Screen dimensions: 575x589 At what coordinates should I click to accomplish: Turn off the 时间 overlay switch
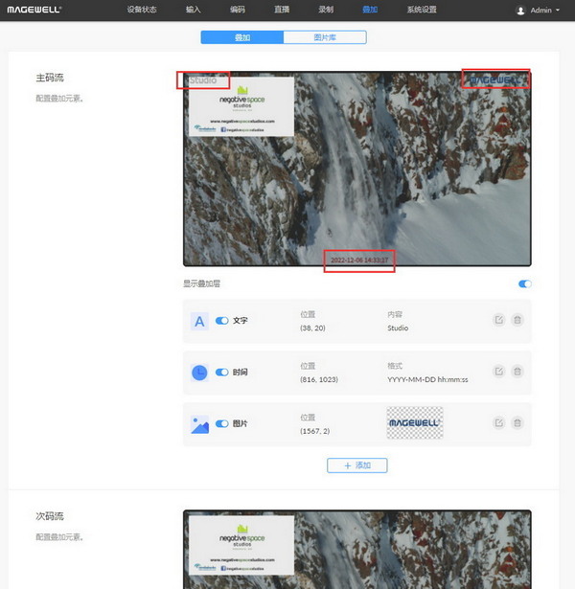[222, 373]
